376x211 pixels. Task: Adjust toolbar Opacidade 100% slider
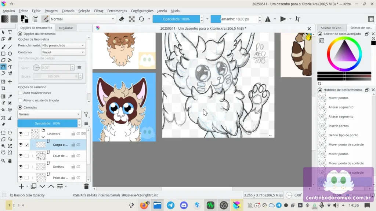(x=176, y=19)
